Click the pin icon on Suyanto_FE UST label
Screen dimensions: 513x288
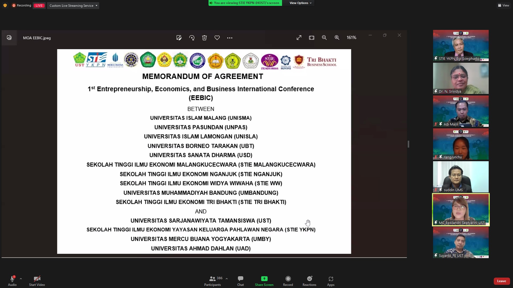(436, 255)
